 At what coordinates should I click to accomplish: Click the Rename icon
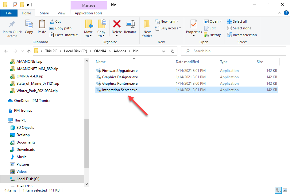(130, 24)
